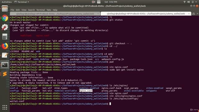Click the window title bar text

(104, 6)
